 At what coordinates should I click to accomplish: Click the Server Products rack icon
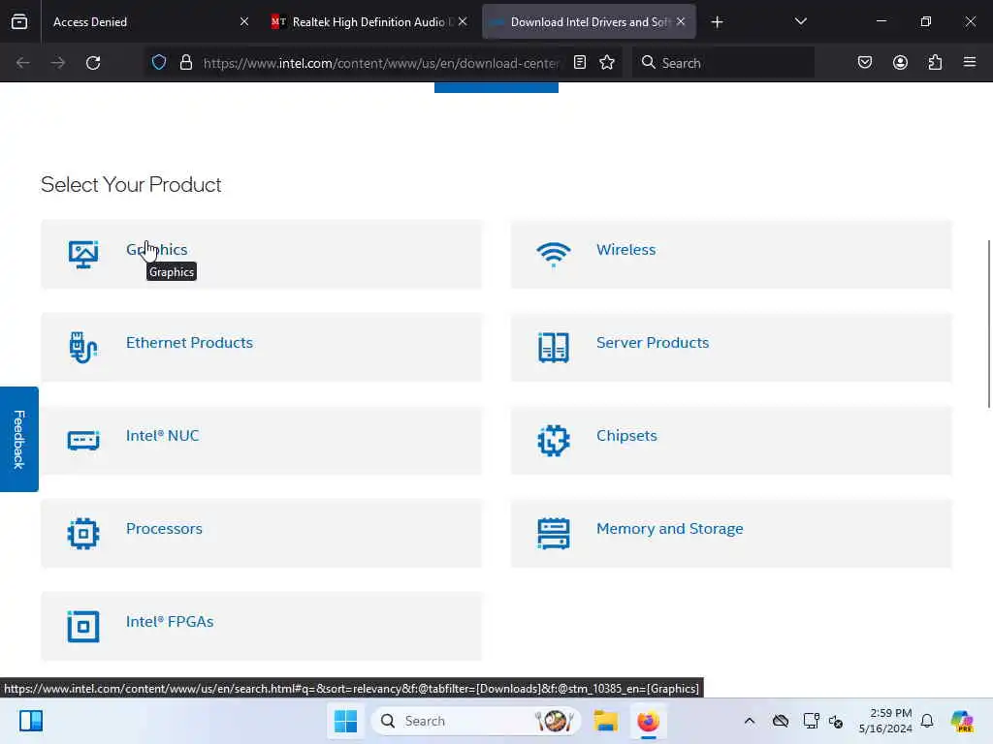(x=554, y=348)
